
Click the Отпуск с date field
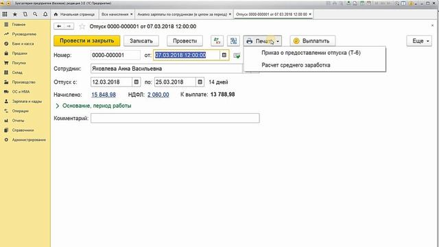pyautogui.click(x=111, y=82)
